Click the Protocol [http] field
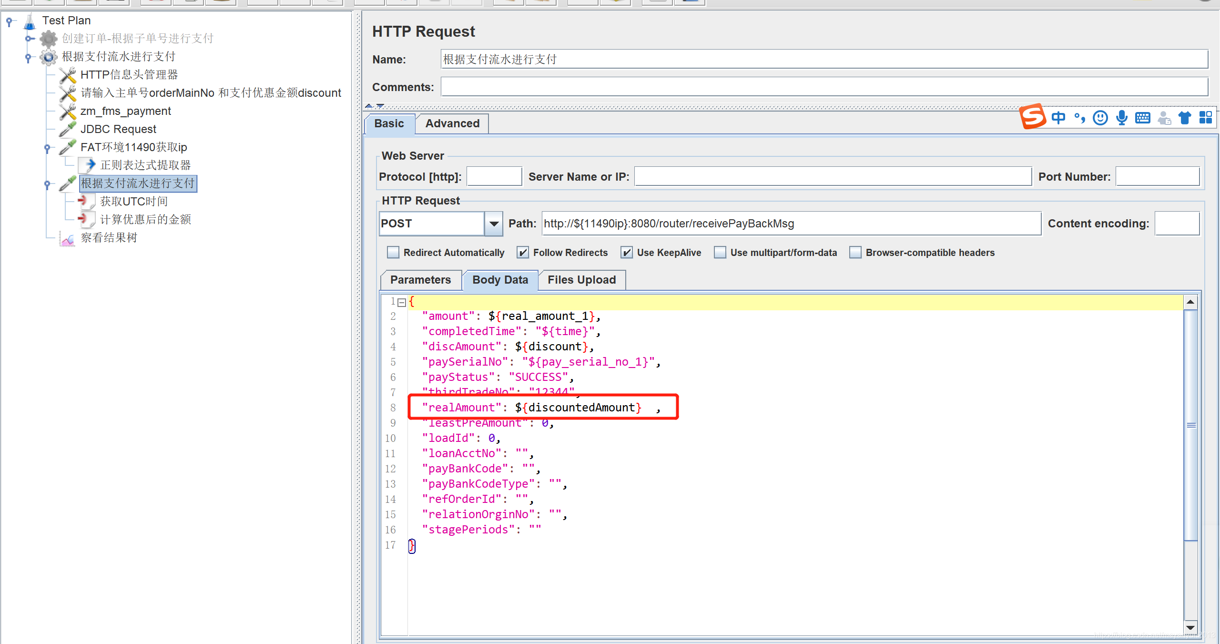Screen dimensions: 1220x644 click(x=494, y=177)
